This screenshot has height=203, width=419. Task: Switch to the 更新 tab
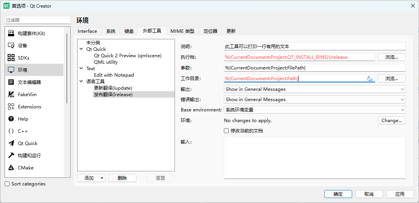[x=231, y=31]
